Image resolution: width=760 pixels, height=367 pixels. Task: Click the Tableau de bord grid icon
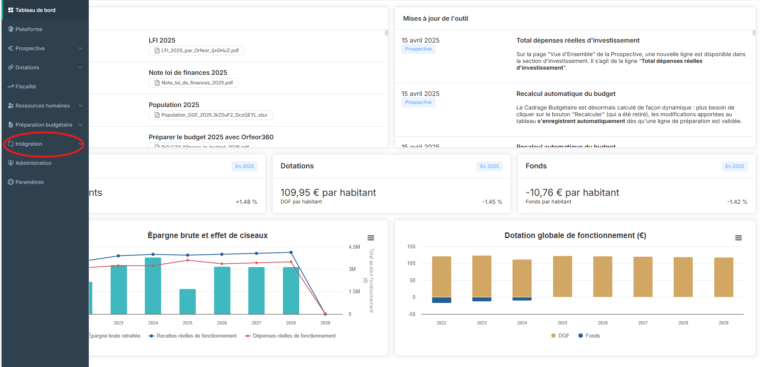(11, 10)
